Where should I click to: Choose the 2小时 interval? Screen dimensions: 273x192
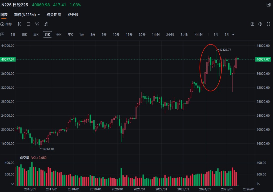[170, 34]
